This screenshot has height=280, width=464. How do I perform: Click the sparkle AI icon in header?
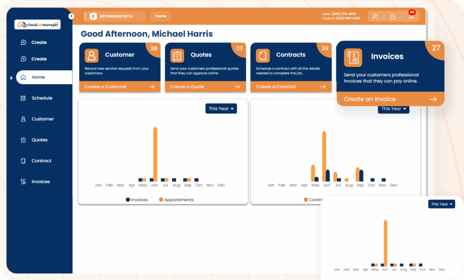coord(375,16)
